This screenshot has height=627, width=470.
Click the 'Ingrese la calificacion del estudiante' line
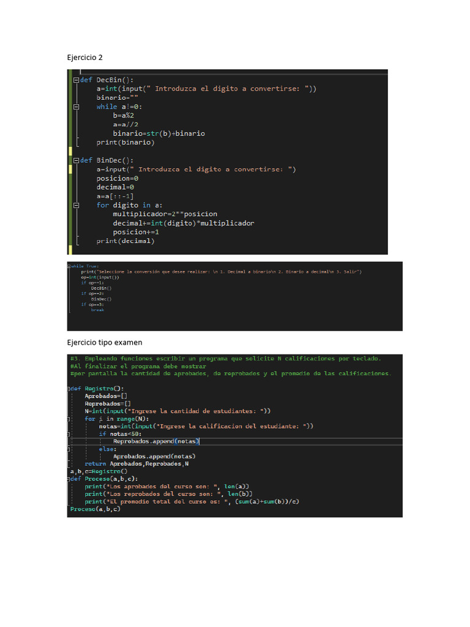click(x=206, y=427)
